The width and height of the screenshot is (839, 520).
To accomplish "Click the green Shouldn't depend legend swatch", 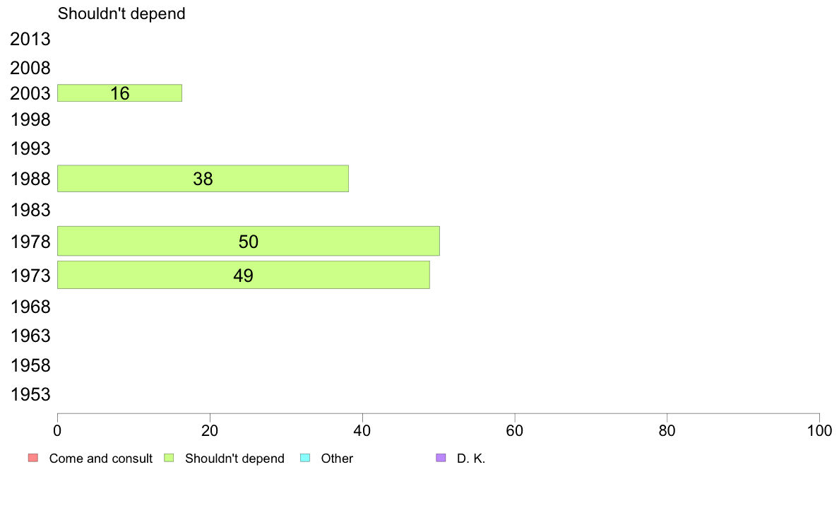I will click(x=169, y=458).
